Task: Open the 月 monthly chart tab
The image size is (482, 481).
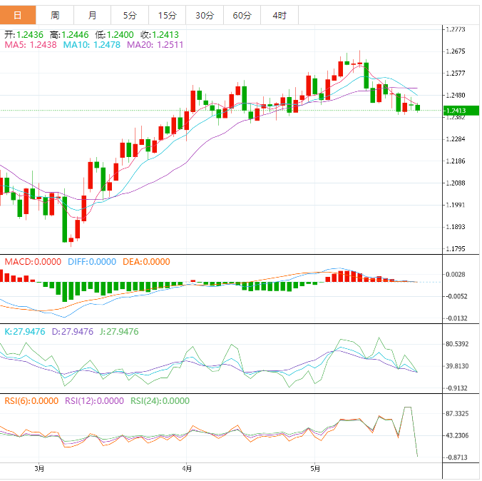Action: (93, 15)
